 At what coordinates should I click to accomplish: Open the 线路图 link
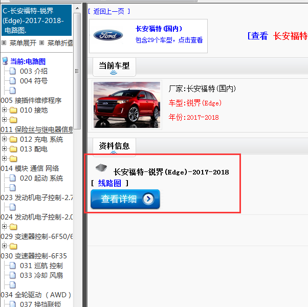tap(109, 183)
